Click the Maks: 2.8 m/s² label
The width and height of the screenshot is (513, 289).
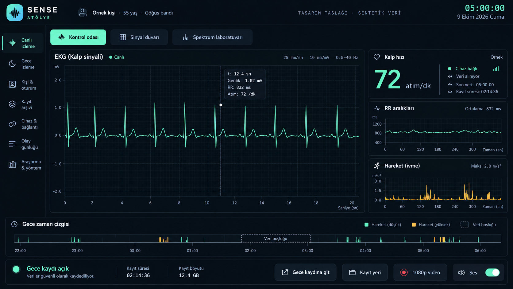486,166
